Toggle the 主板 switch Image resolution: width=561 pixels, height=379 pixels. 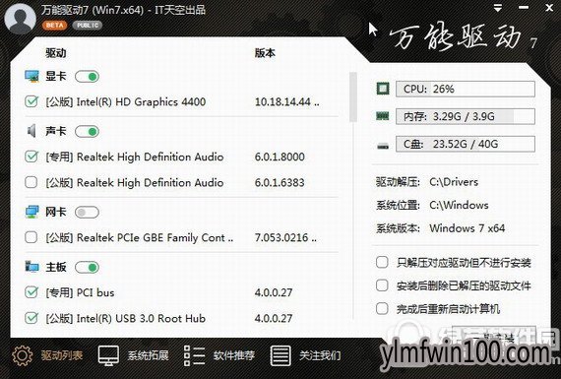tap(87, 268)
